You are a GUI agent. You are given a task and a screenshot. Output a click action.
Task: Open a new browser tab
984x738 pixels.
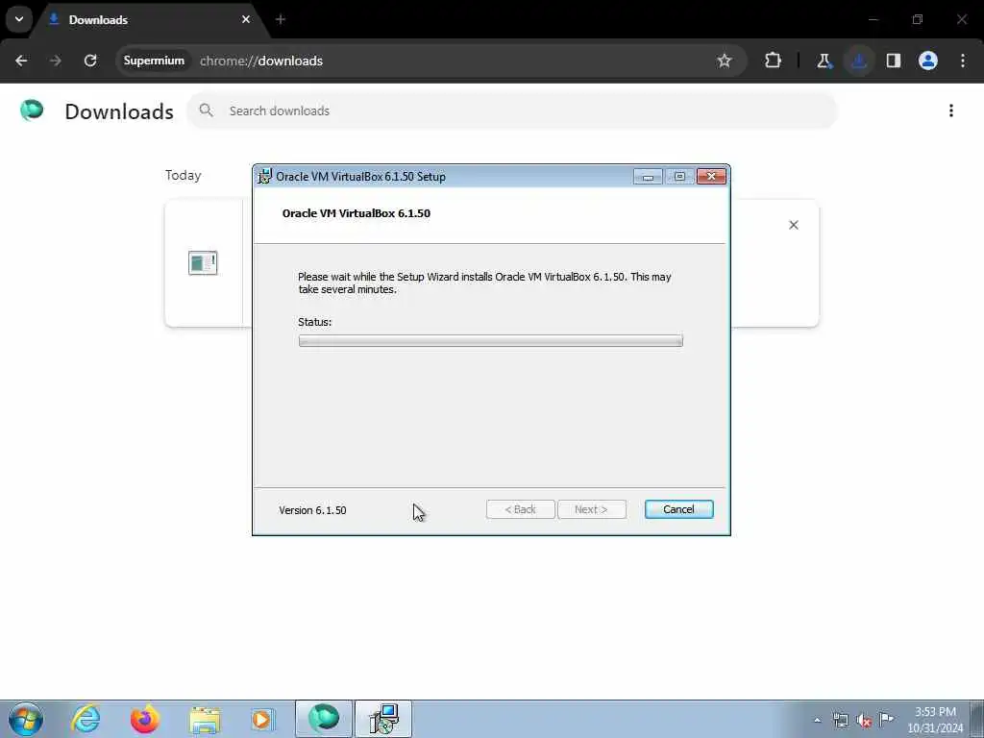tap(281, 19)
